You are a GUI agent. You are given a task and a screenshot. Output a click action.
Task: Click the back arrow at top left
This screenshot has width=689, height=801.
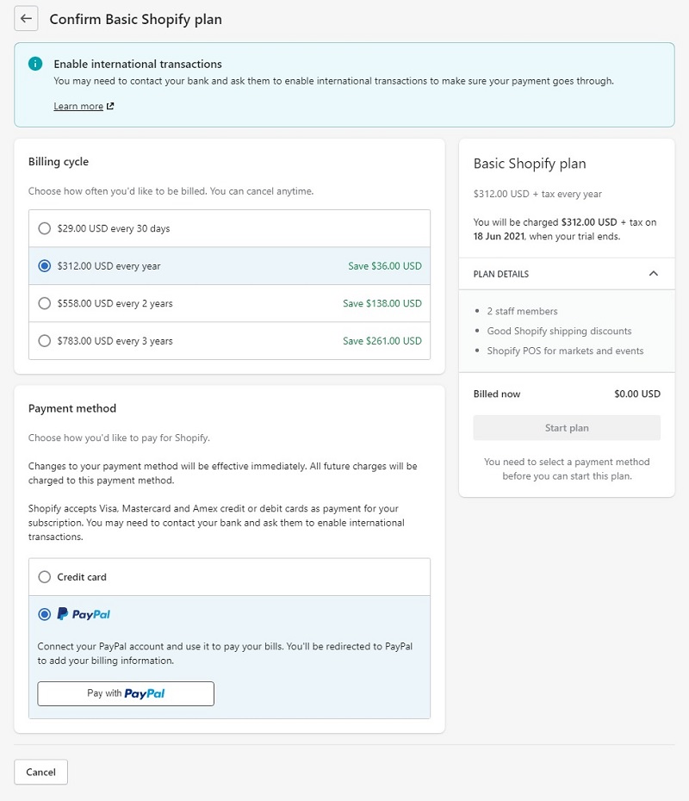coord(26,18)
